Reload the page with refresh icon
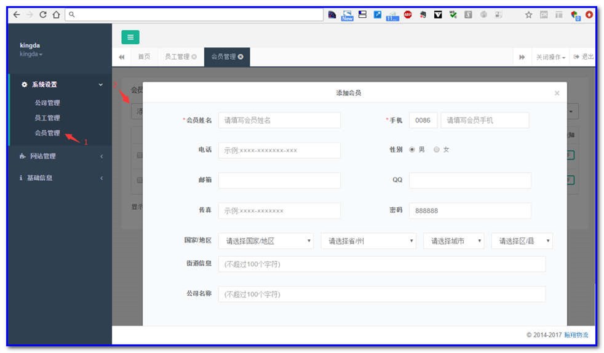 click(43, 15)
